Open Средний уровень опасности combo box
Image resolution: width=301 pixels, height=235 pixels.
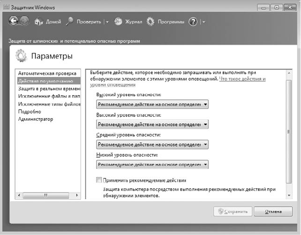point(152,145)
